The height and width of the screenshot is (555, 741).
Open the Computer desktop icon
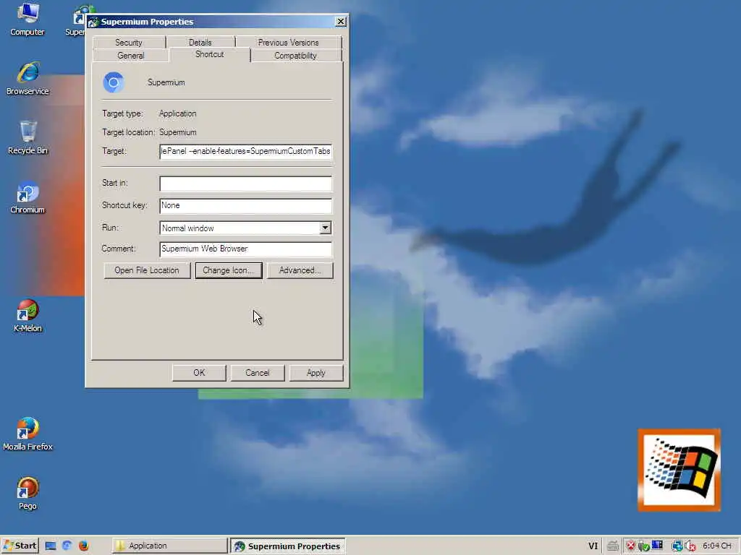point(27,19)
